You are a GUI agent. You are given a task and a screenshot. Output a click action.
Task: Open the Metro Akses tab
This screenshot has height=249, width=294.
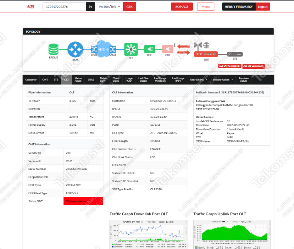click(x=78, y=80)
